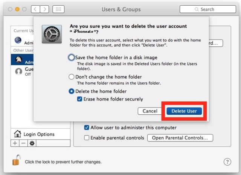Choose Don't change the home folder

tap(71, 77)
